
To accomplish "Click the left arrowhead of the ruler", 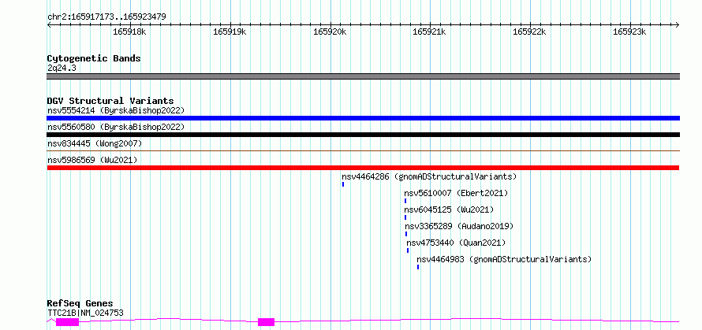I will 49,24.
